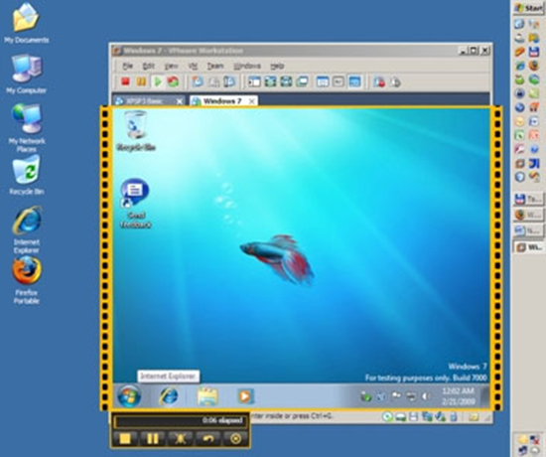Image resolution: width=546 pixels, height=457 pixels.
Task: Pause the screen recording
Action: [153, 438]
